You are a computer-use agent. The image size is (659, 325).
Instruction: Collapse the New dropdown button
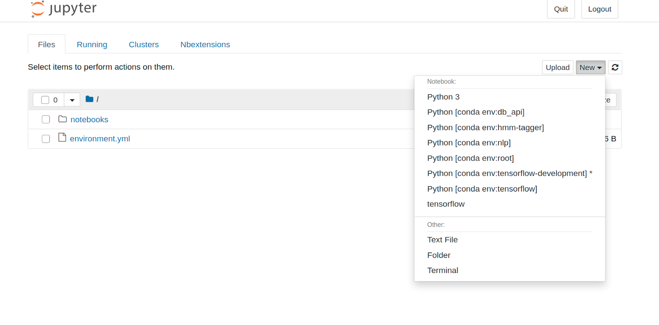coord(590,68)
